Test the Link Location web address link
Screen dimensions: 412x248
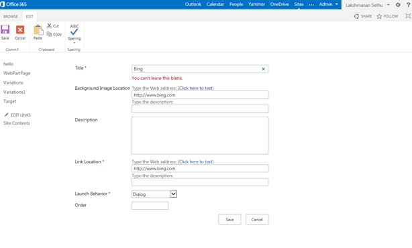pos(195,162)
